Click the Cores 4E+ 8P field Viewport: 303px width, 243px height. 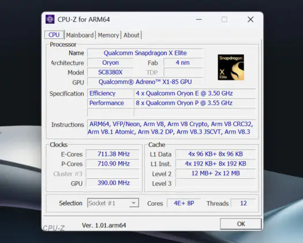click(x=184, y=203)
